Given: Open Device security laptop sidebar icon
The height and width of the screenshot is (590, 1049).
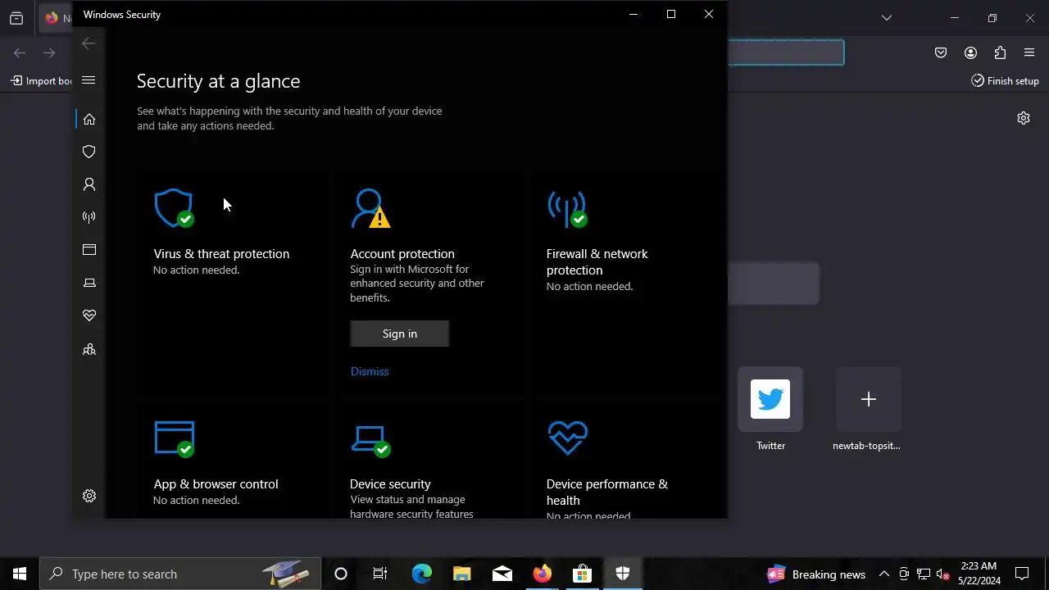Looking at the screenshot, I should [89, 283].
